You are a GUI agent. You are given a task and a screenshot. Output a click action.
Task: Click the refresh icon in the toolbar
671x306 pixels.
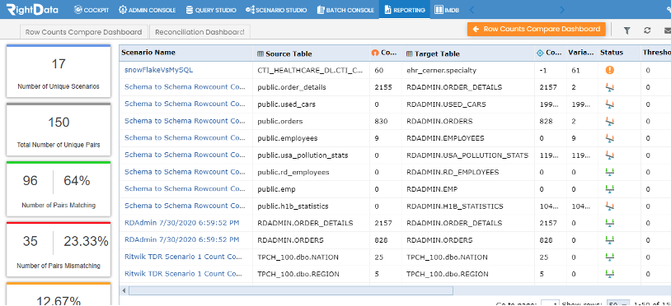(x=647, y=30)
